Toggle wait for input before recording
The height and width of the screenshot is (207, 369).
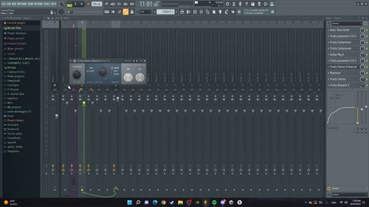(113, 4)
